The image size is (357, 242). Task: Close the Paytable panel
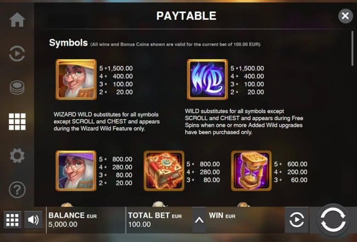(x=345, y=16)
